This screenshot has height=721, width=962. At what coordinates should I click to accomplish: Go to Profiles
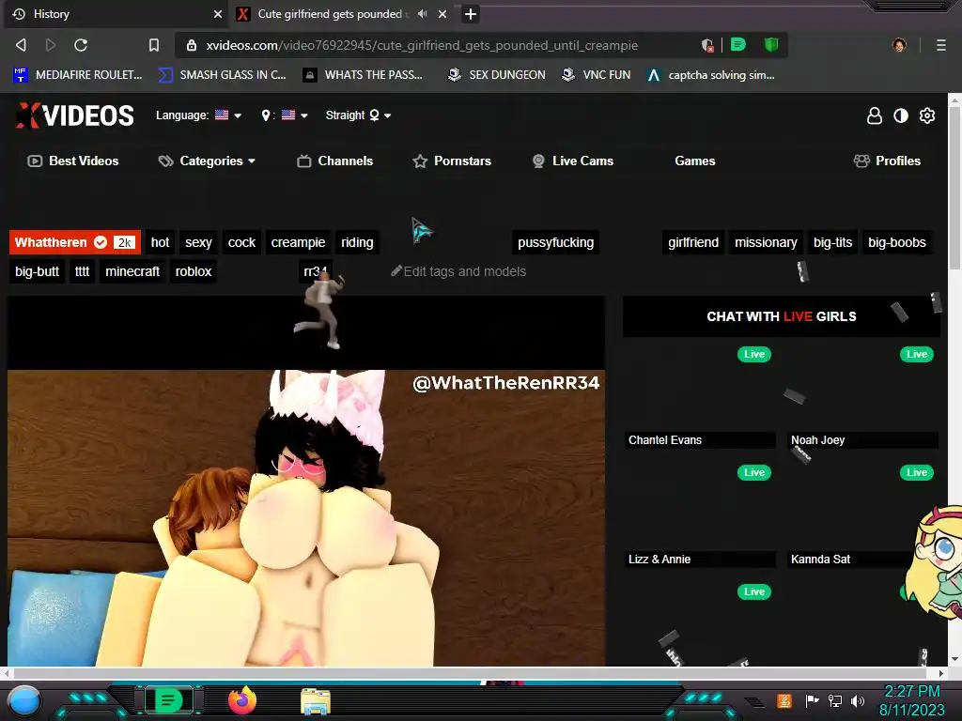click(x=887, y=161)
